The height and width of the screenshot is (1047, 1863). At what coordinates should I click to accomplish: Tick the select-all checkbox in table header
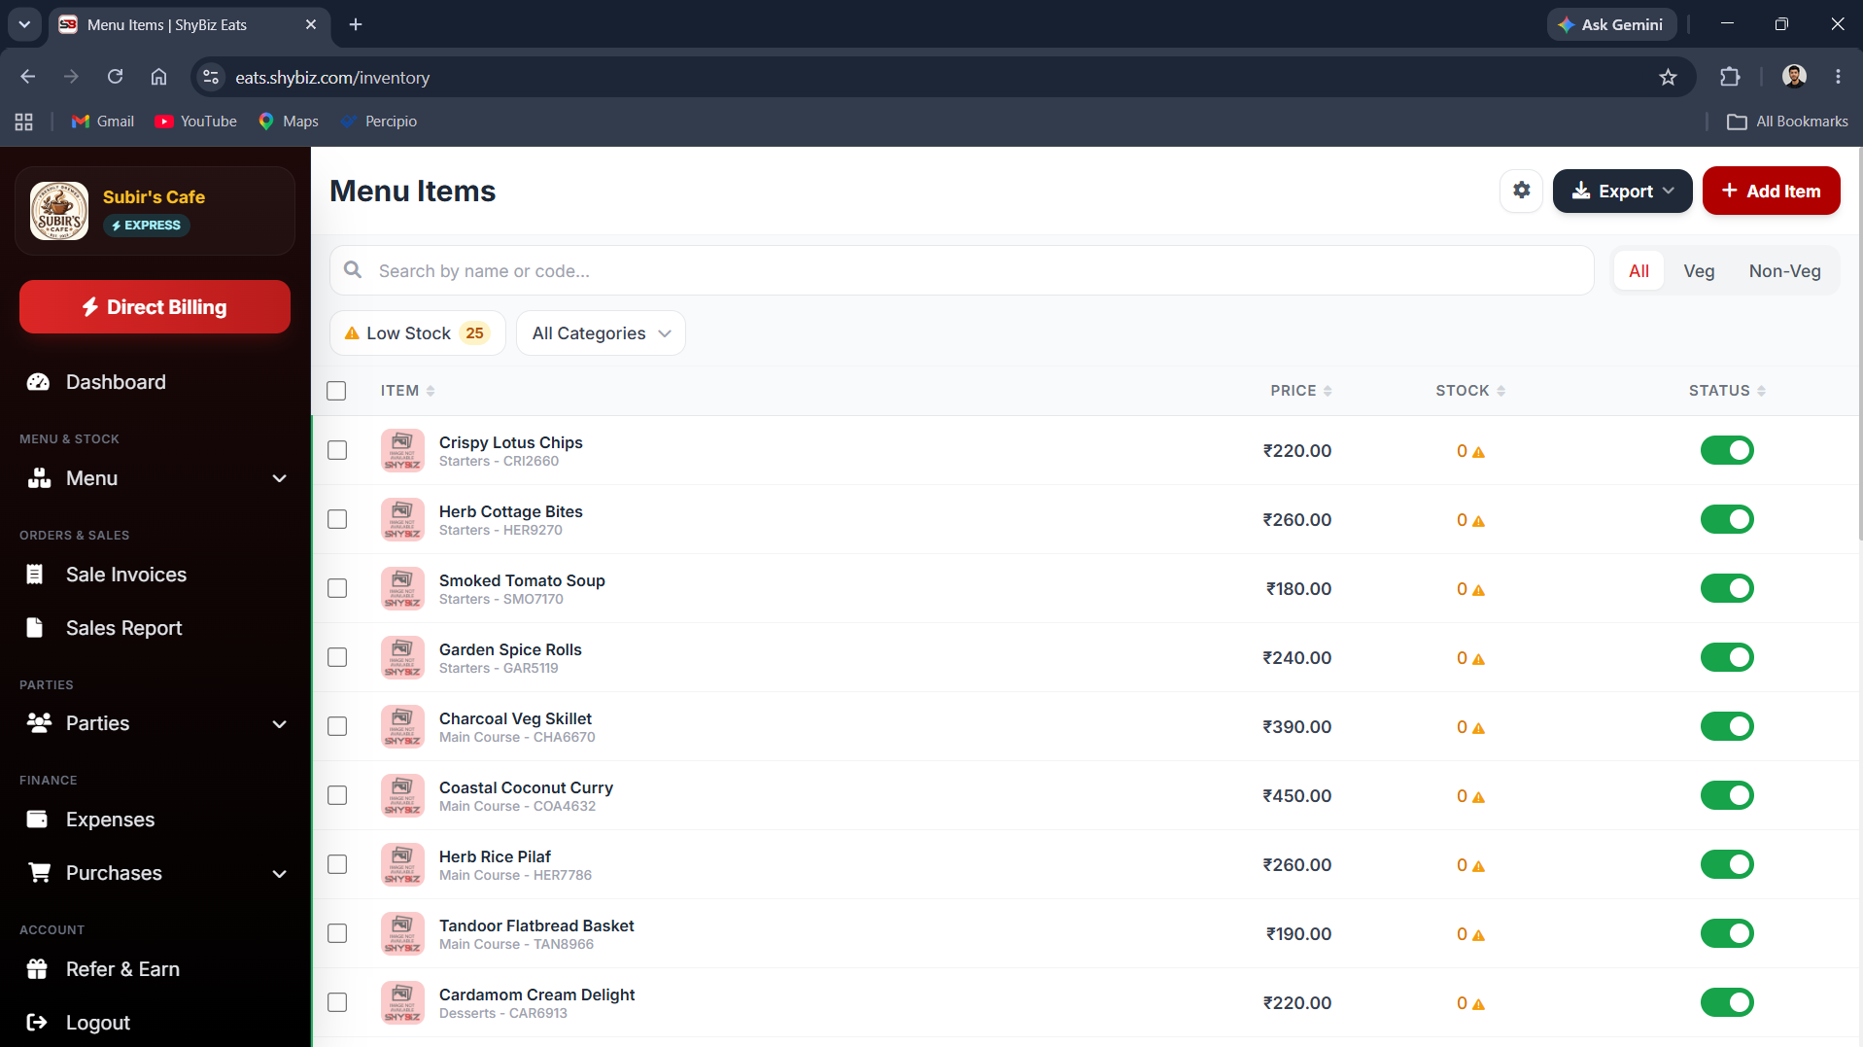coord(336,391)
